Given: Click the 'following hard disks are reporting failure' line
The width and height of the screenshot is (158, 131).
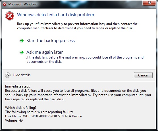Looking at the screenshot, I should (39, 112).
